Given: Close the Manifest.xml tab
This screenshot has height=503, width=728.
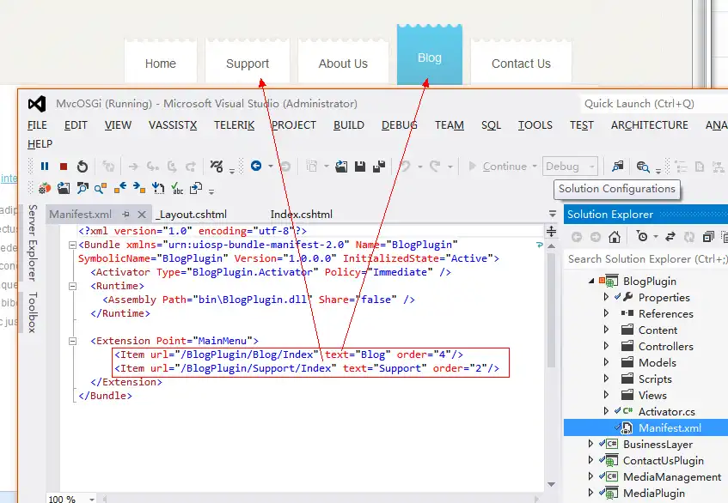Looking at the screenshot, I should click(142, 215).
